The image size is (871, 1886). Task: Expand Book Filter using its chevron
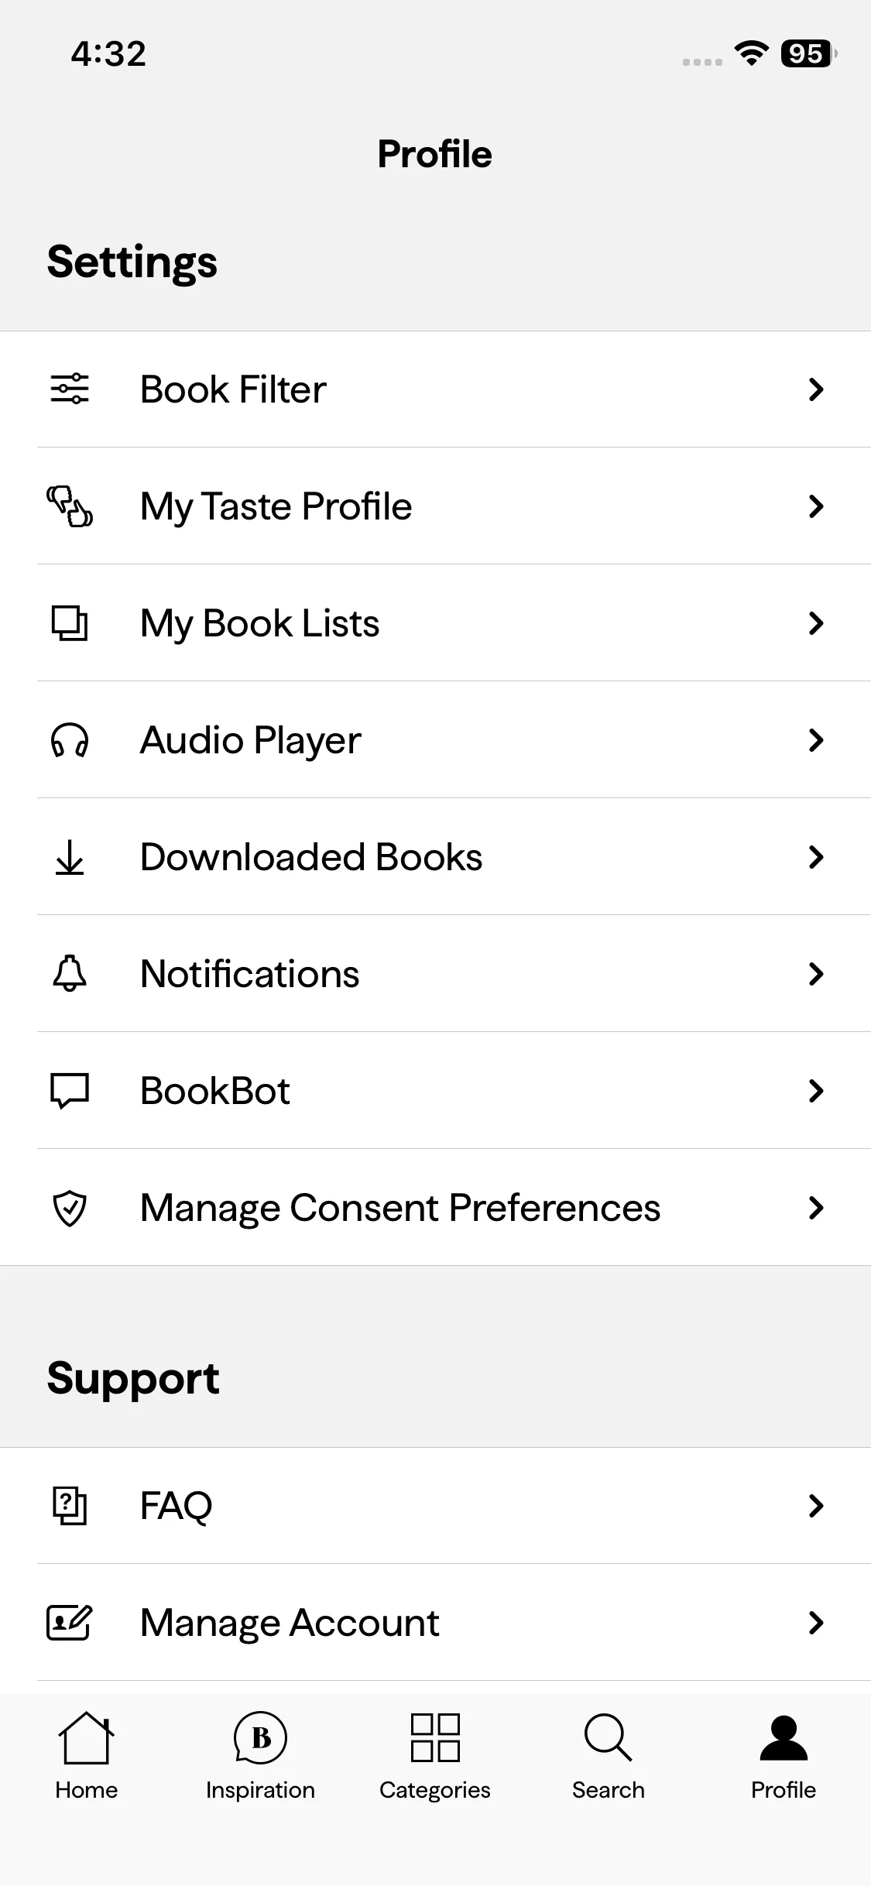[816, 389]
